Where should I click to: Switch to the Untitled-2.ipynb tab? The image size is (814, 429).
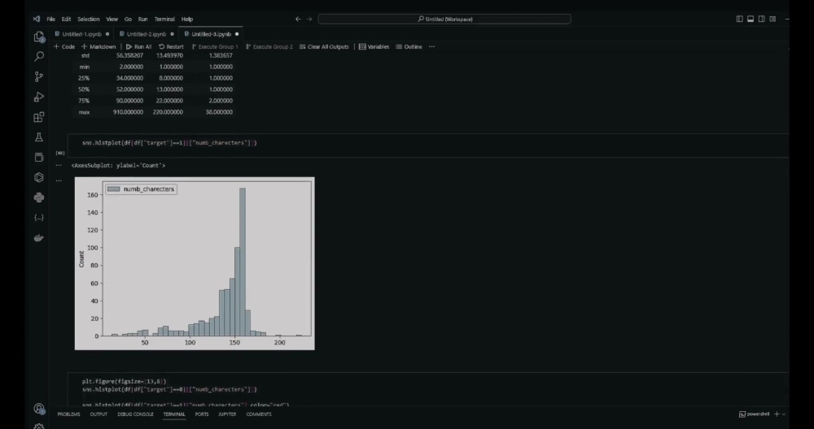click(x=147, y=34)
